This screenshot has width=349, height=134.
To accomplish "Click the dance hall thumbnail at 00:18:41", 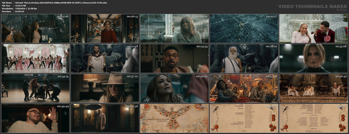I will point(35,58).
